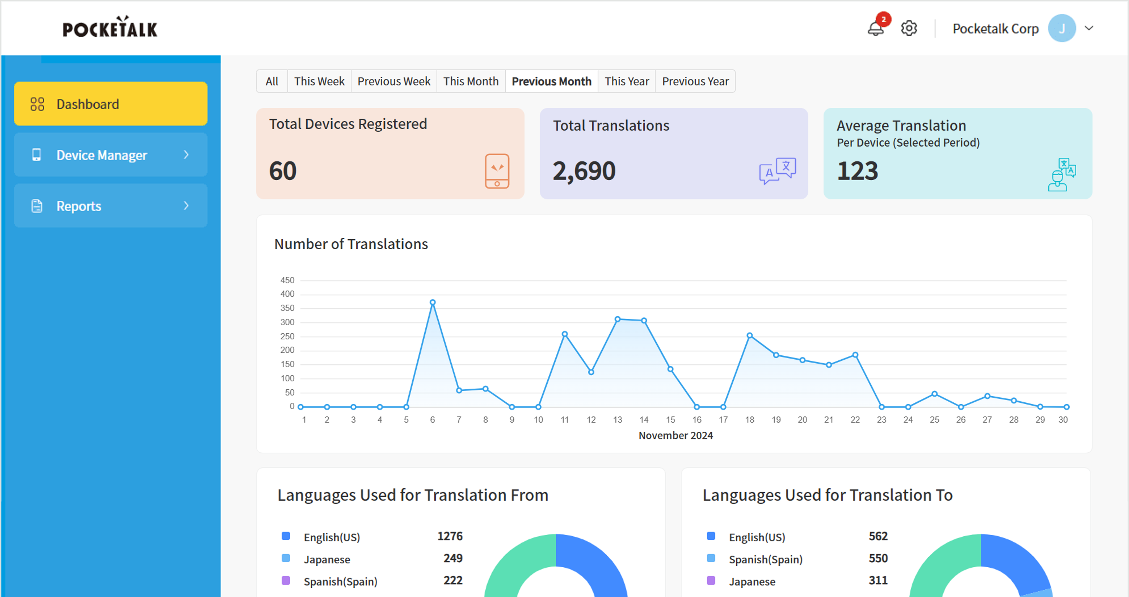Click the November 2024 axis label
The width and height of the screenshot is (1129, 597).
[x=675, y=436]
